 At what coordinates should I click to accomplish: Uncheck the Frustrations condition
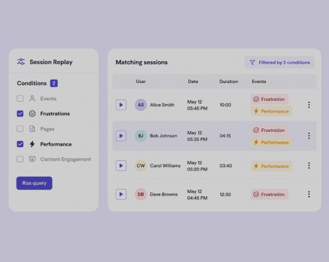click(x=20, y=114)
